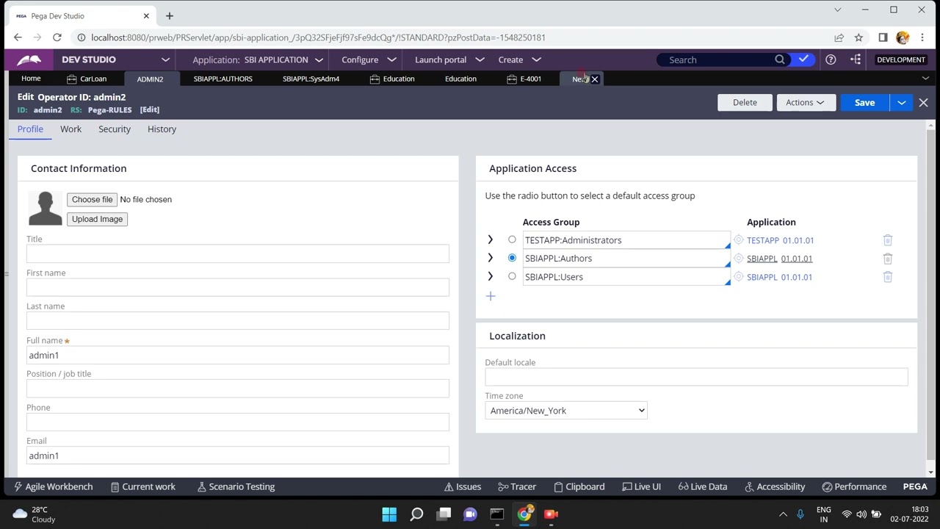Open the Application: SBI APPLICATION menu

[x=258, y=60]
